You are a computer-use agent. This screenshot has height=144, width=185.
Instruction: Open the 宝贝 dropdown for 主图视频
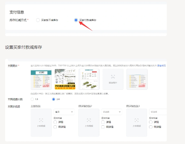(64, 112)
